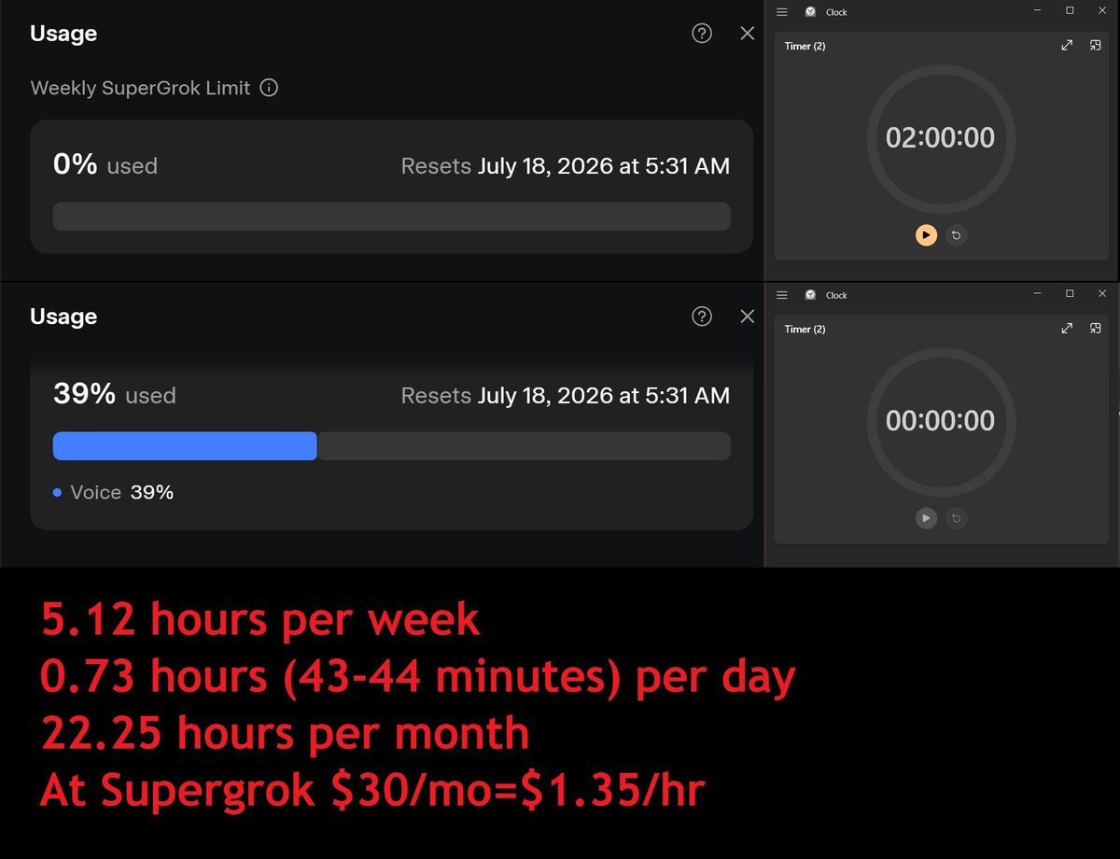1120x859 pixels.
Task: Click the empty 0% usage progress bar
Action: [x=391, y=217]
